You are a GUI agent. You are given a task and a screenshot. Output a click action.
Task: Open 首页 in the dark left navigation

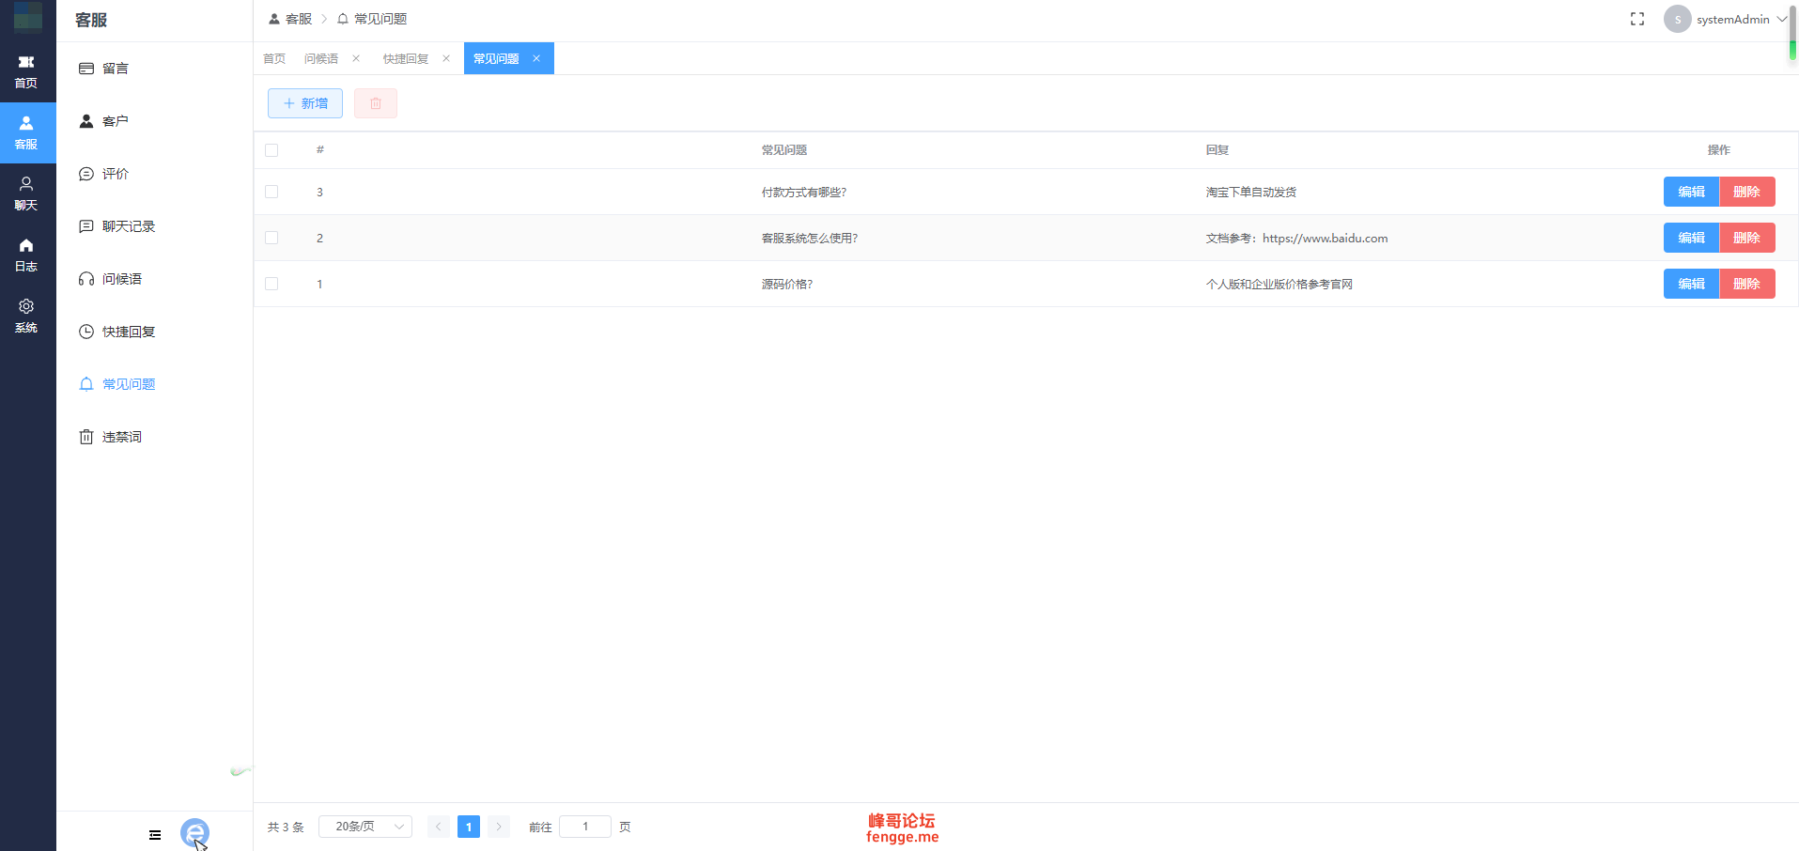26,71
